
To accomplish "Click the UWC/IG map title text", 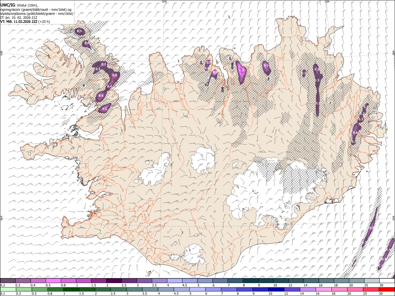I will (7, 5).
